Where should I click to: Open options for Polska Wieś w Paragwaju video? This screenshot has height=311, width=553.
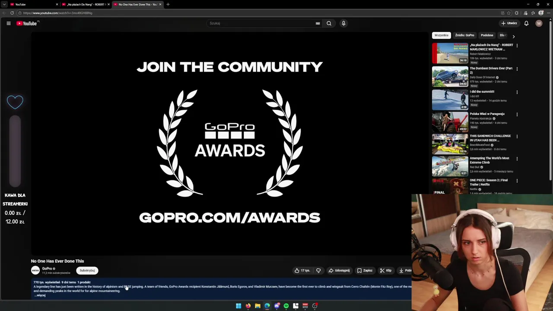[517, 114]
